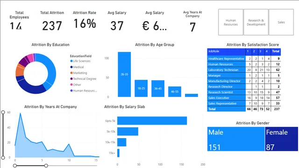Click the JobRole column header
299x168 pixels.
(226, 51)
